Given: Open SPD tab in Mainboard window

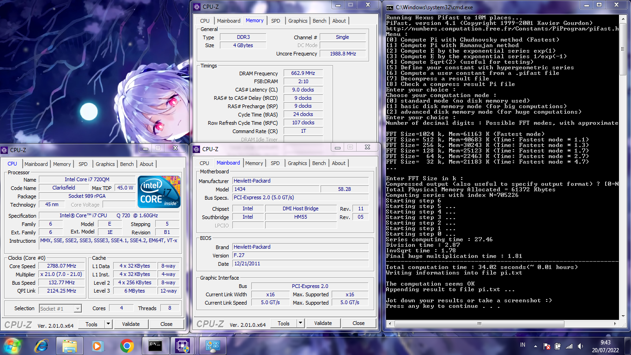Looking at the screenshot, I should pyautogui.click(x=275, y=163).
